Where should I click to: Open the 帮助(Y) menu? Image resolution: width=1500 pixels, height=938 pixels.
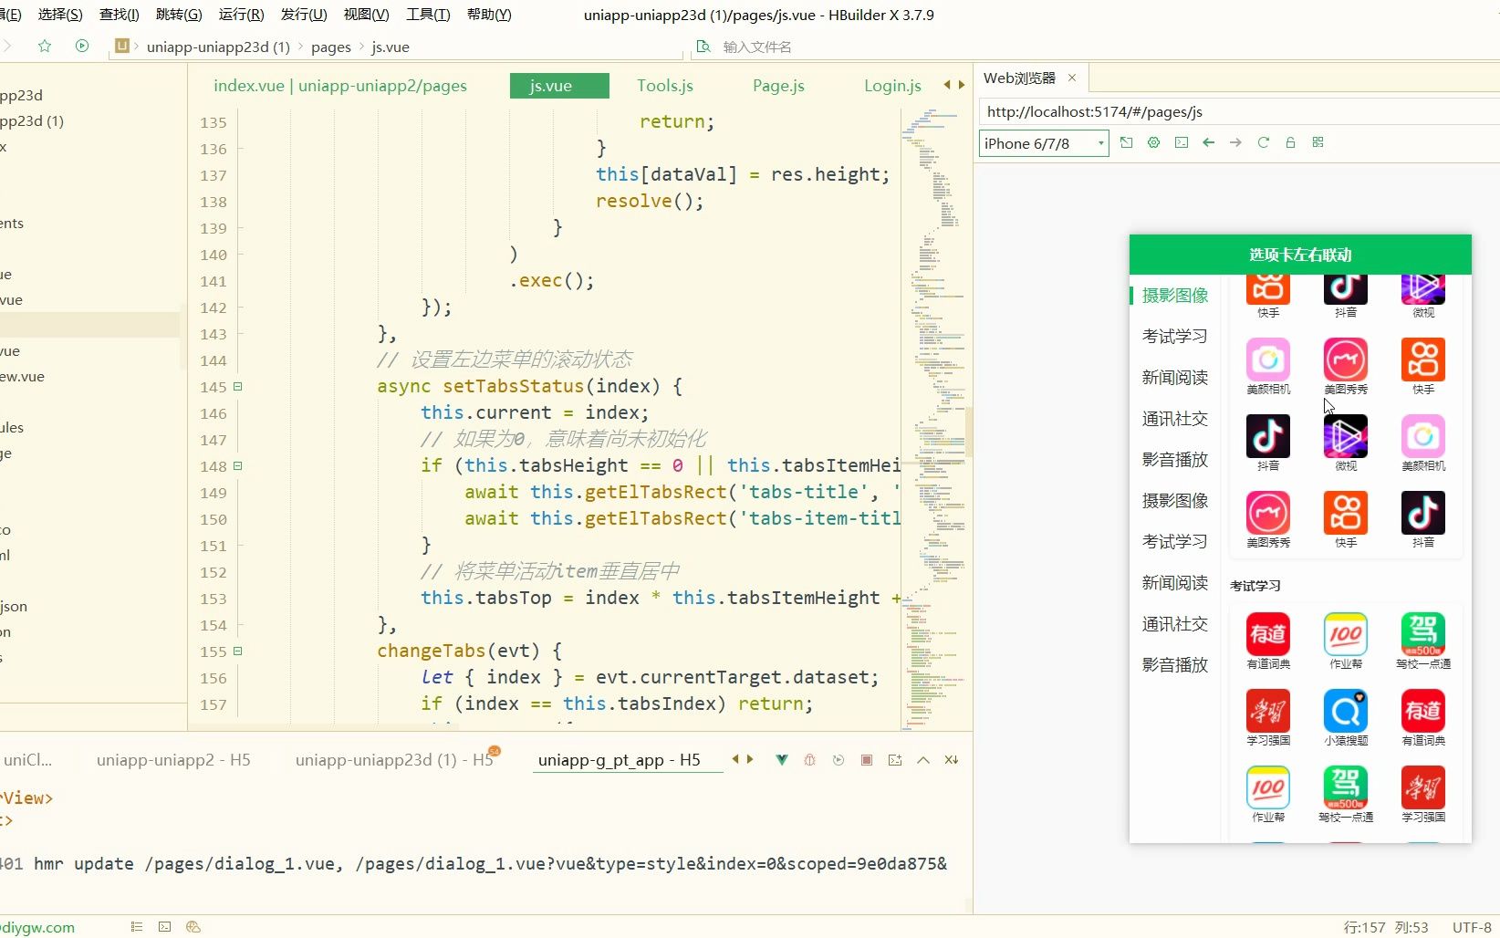tap(489, 15)
